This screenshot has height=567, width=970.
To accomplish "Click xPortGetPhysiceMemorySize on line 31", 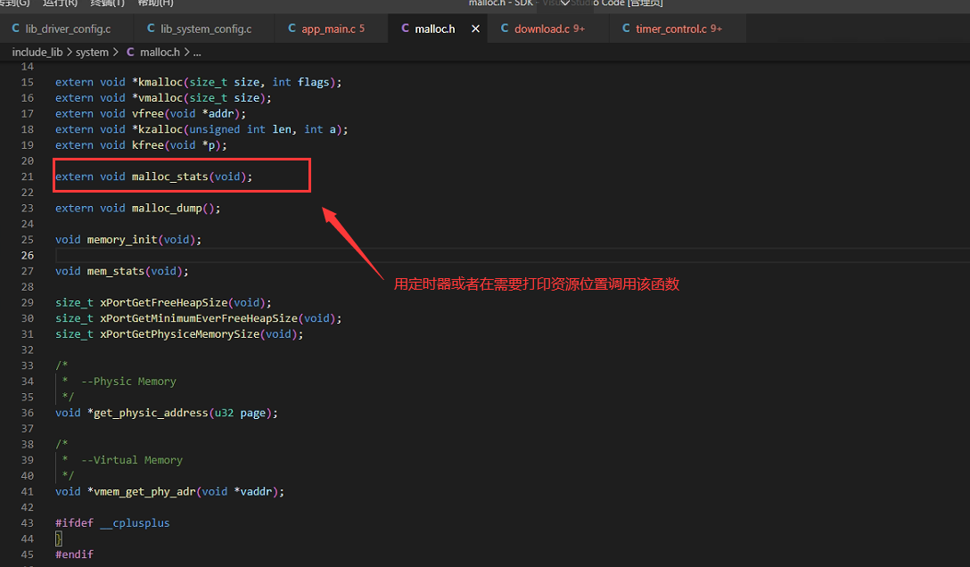I will coord(179,334).
